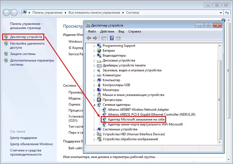Click the Device Manager title bar icon
Screen dimensions: 233x164
click(x=88, y=25)
